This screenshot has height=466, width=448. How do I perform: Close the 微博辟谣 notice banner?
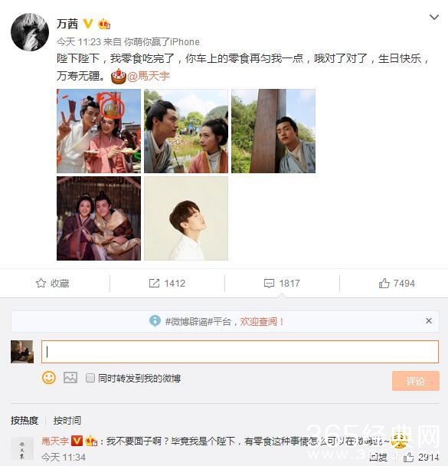[x=429, y=320]
